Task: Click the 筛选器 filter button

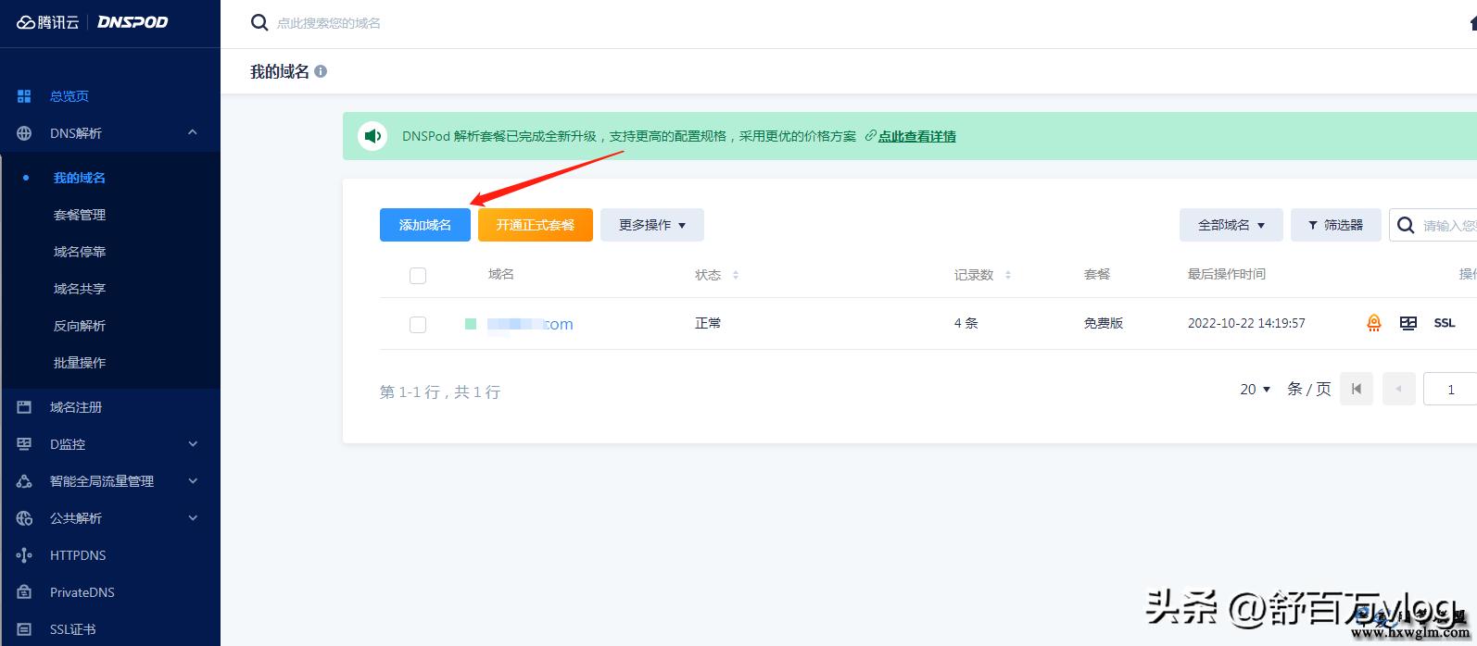Action: [x=1335, y=225]
